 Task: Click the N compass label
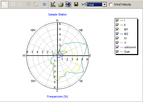pos(57,21)
